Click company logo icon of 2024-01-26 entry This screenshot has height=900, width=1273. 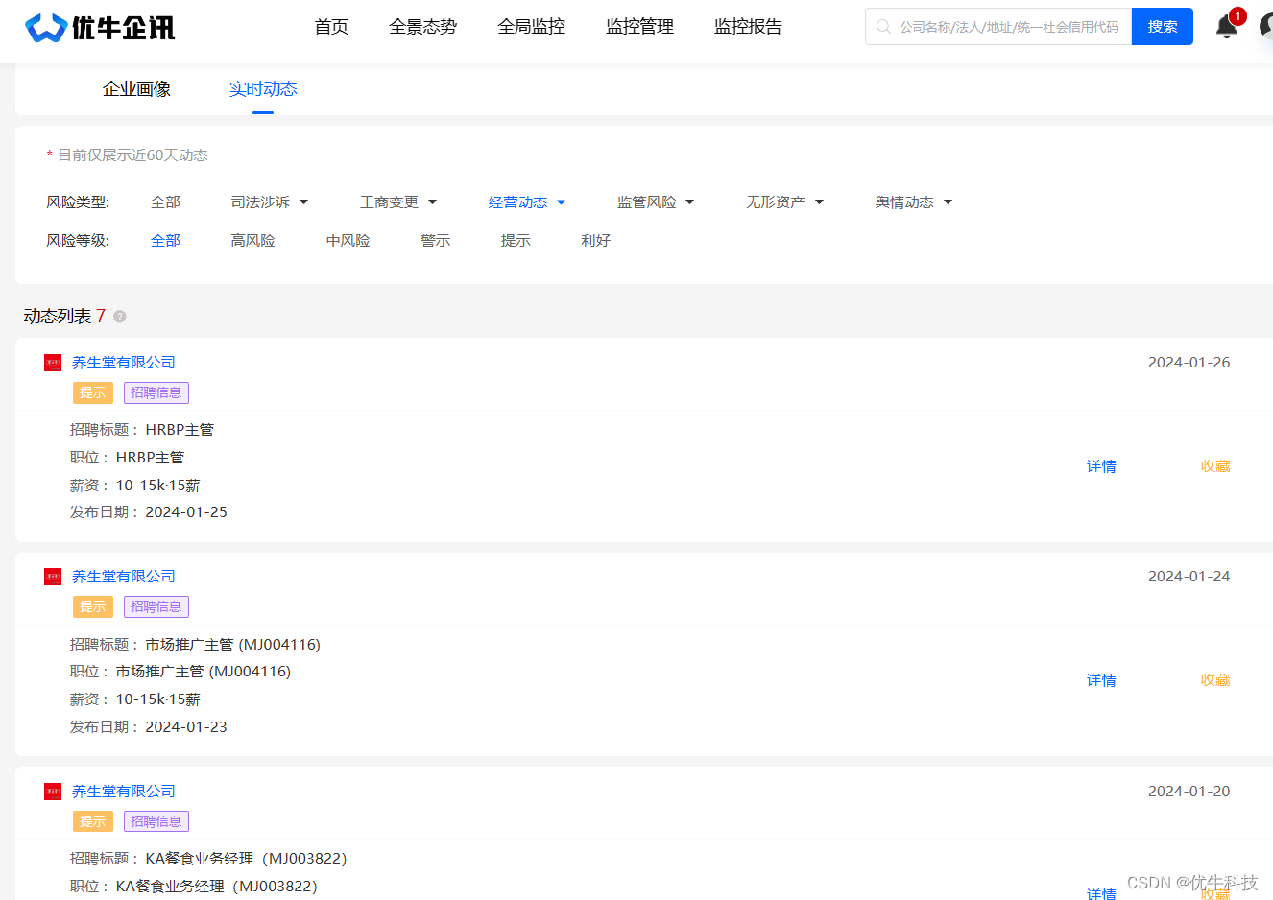point(53,363)
